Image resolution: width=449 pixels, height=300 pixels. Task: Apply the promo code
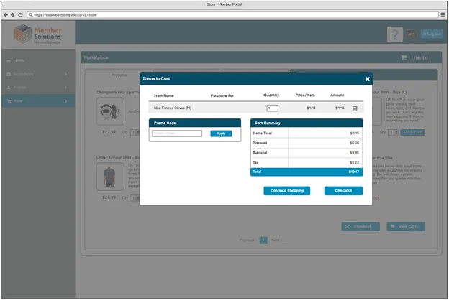(221, 133)
